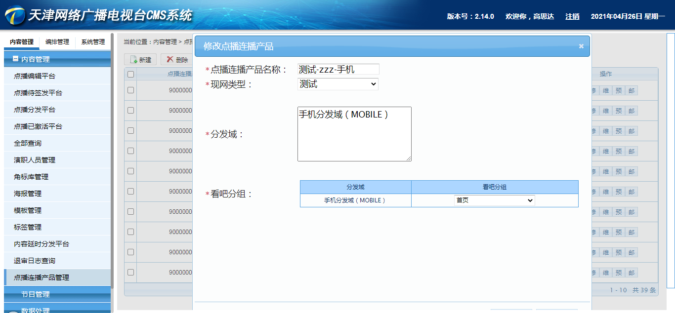Viewport: 675px width, 313px height.
Task: Click the '1 - 10 共 39 条' pager text
Action: click(x=633, y=290)
